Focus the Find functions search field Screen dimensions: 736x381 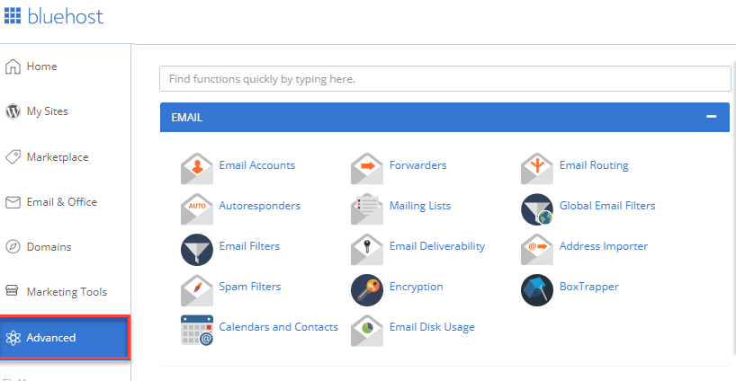click(445, 79)
